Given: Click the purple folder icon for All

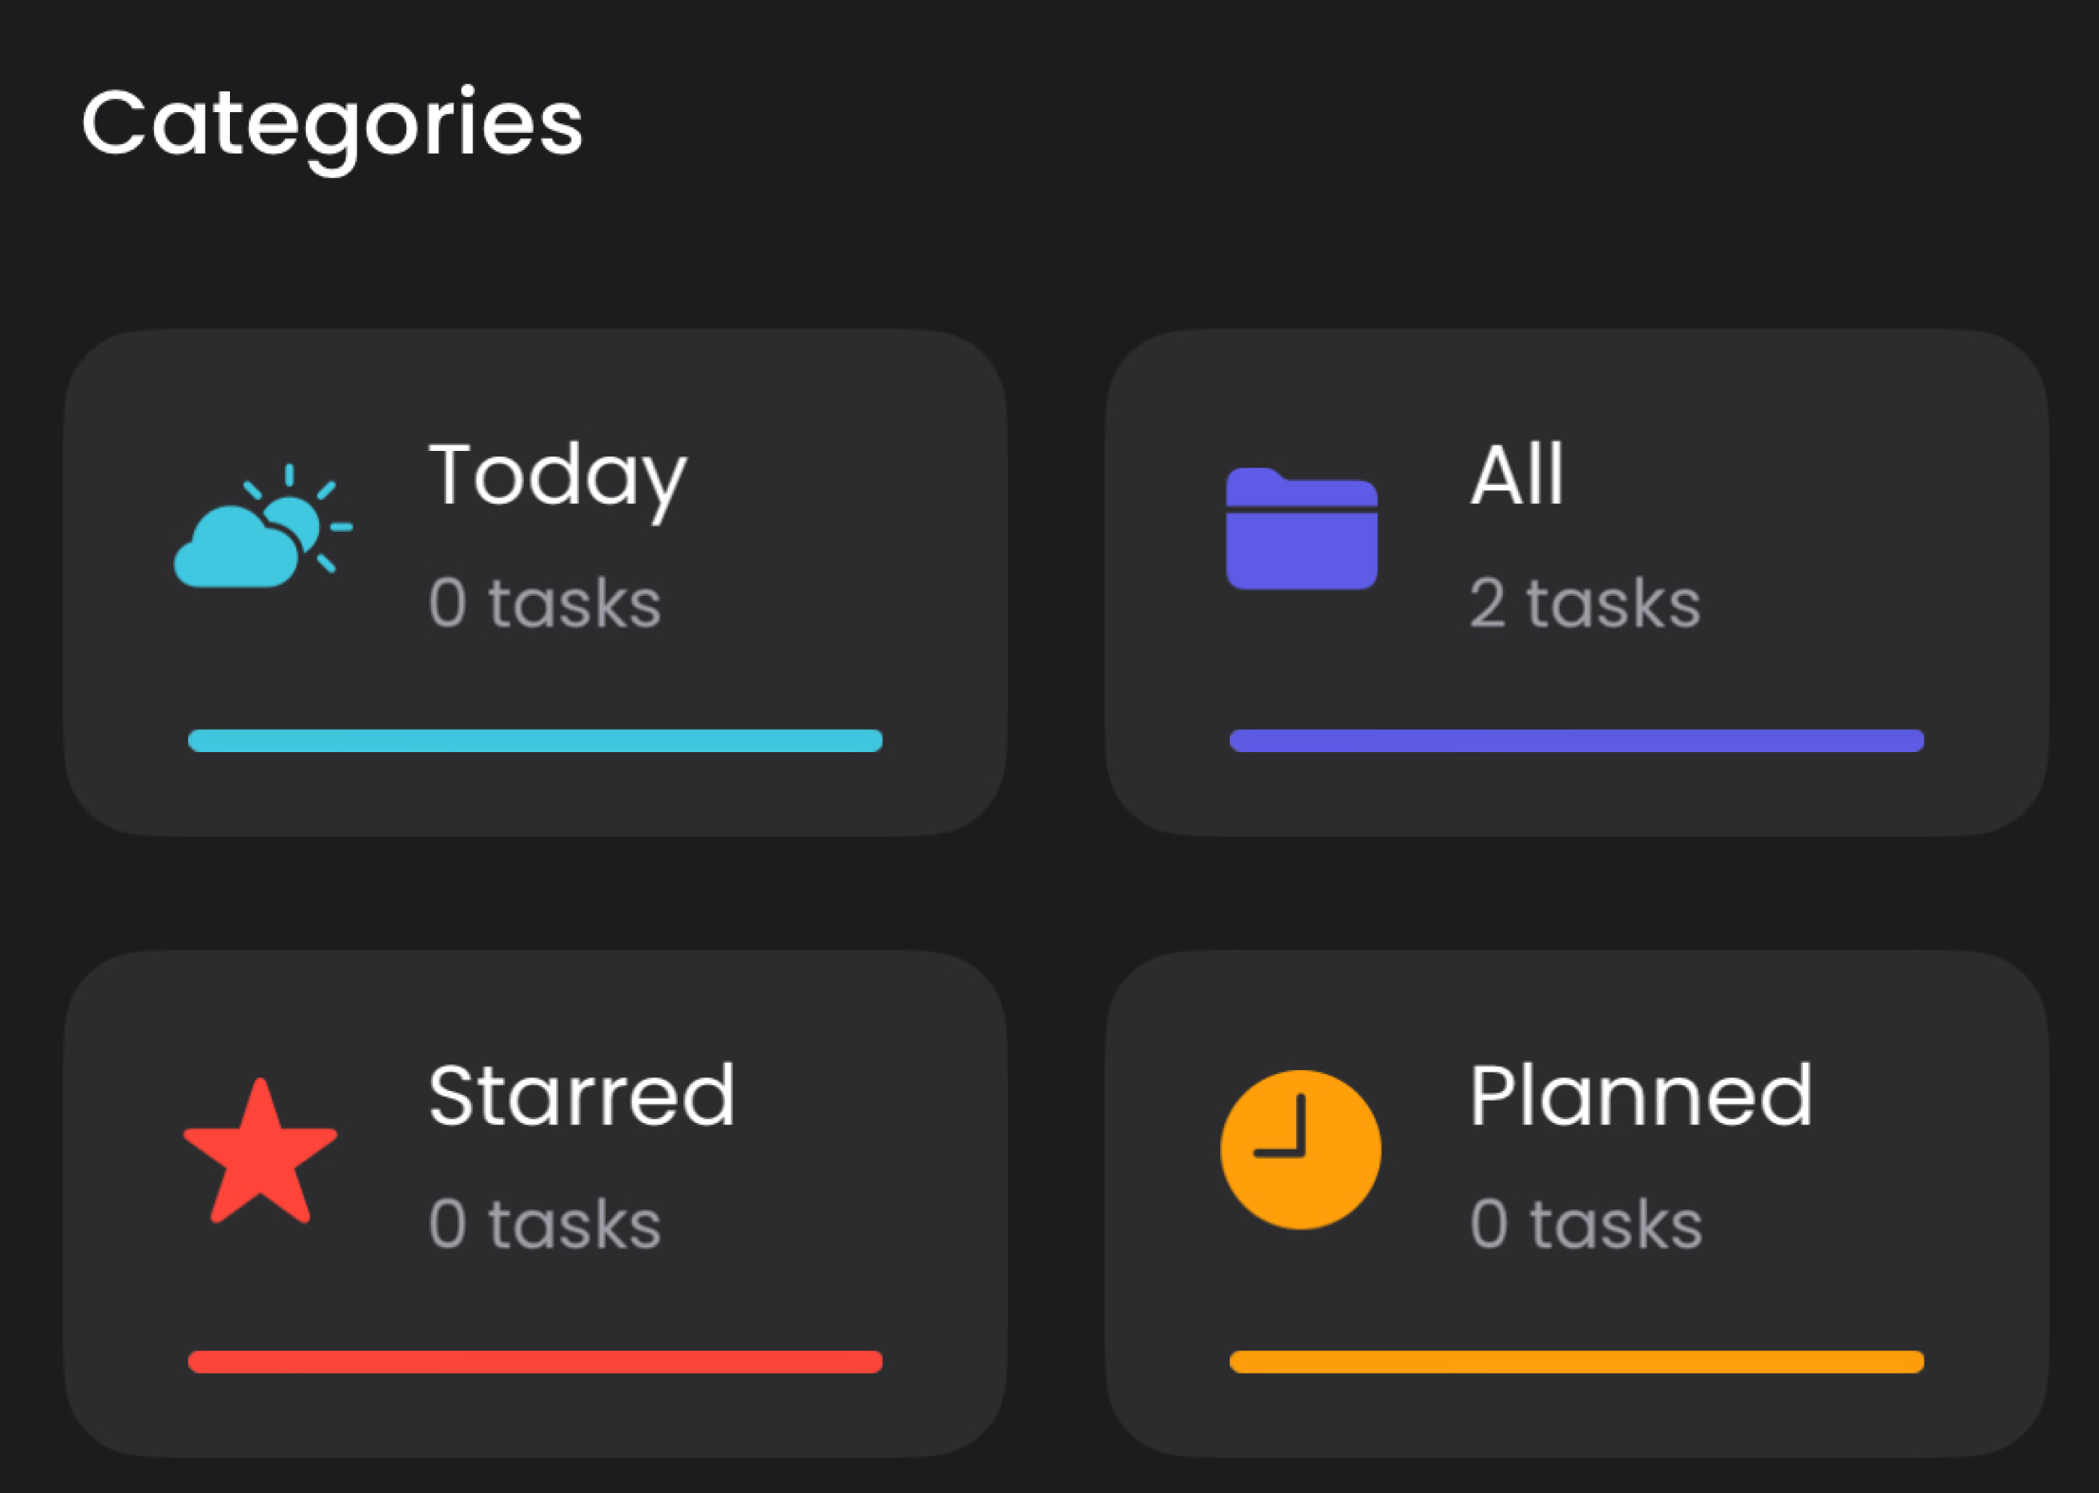Looking at the screenshot, I should click(x=1301, y=529).
